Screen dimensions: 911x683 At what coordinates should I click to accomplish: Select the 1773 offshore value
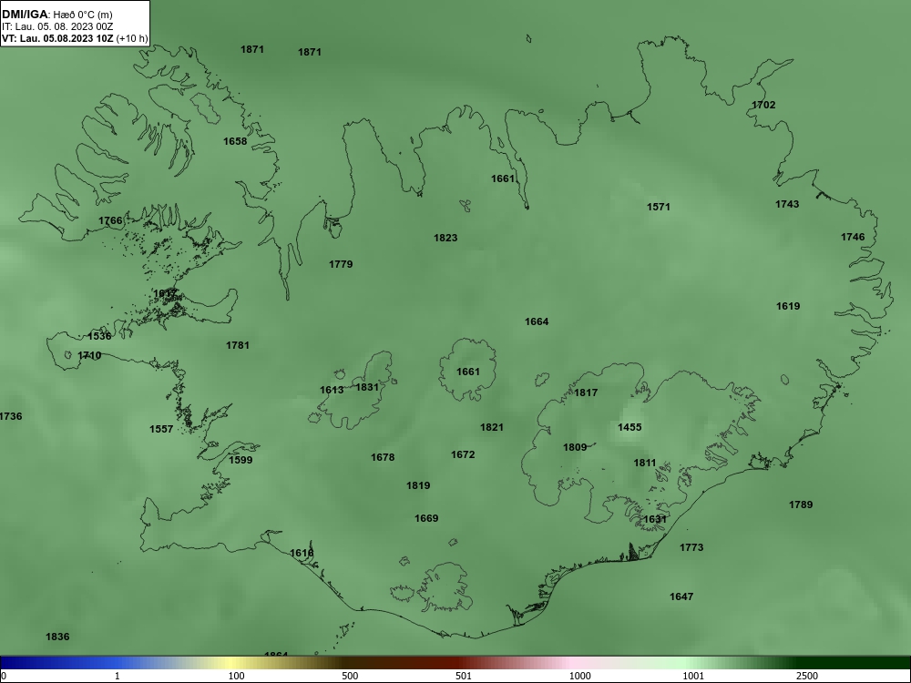coord(691,547)
